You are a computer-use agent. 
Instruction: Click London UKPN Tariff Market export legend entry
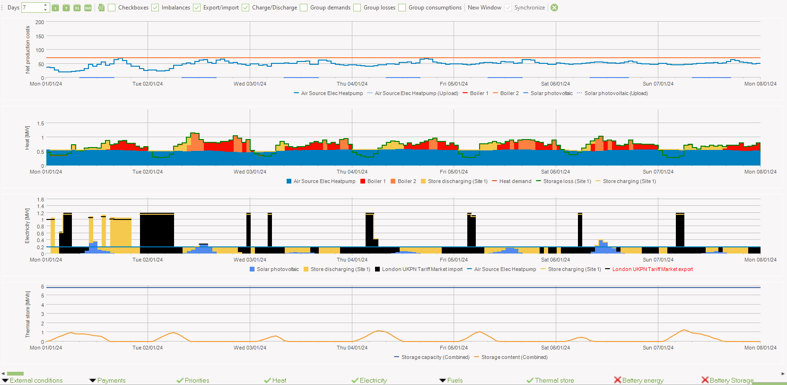point(649,269)
